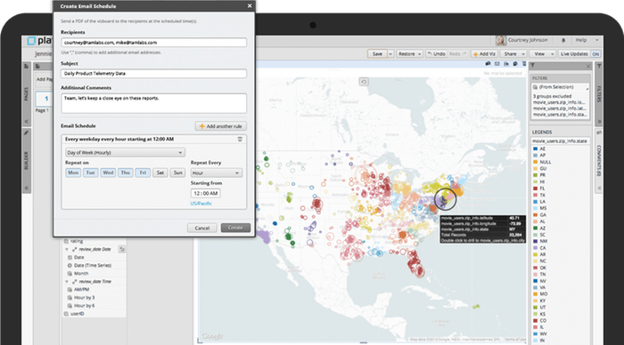Open the vertical Filters tab
Screen dimensions: 624x345
pyautogui.click(x=599, y=93)
